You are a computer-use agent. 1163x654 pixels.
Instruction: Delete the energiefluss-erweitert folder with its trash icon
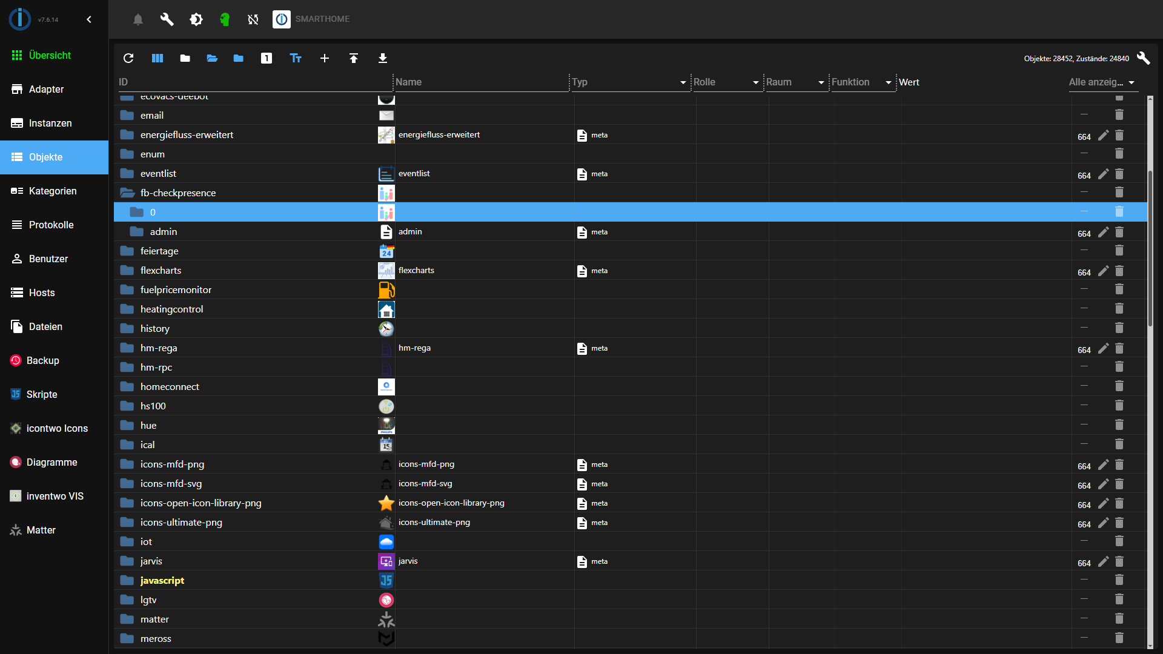(x=1119, y=135)
